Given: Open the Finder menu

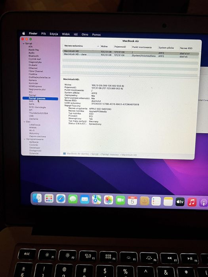Looking at the screenshot, I should [33, 33].
